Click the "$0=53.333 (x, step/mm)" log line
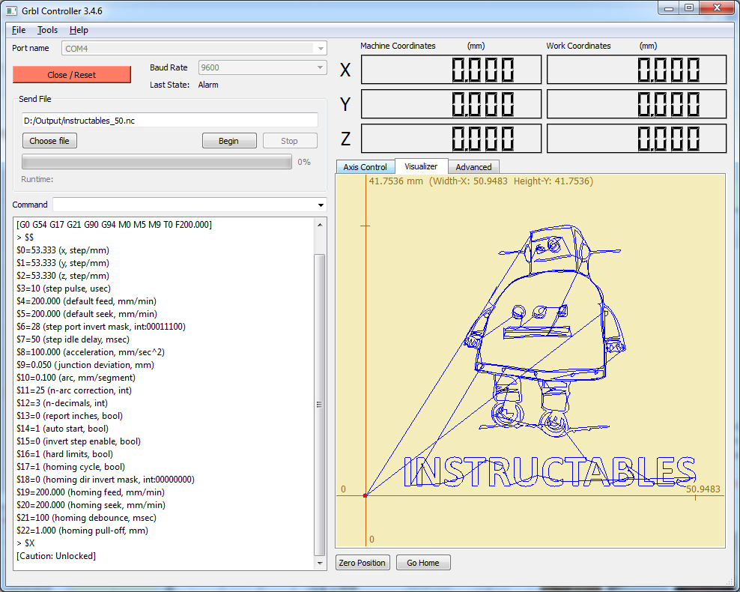The image size is (740, 592). (x=63, y=250)
